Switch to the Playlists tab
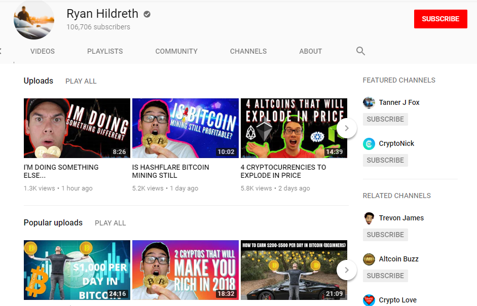 click(x=105, y=51)
